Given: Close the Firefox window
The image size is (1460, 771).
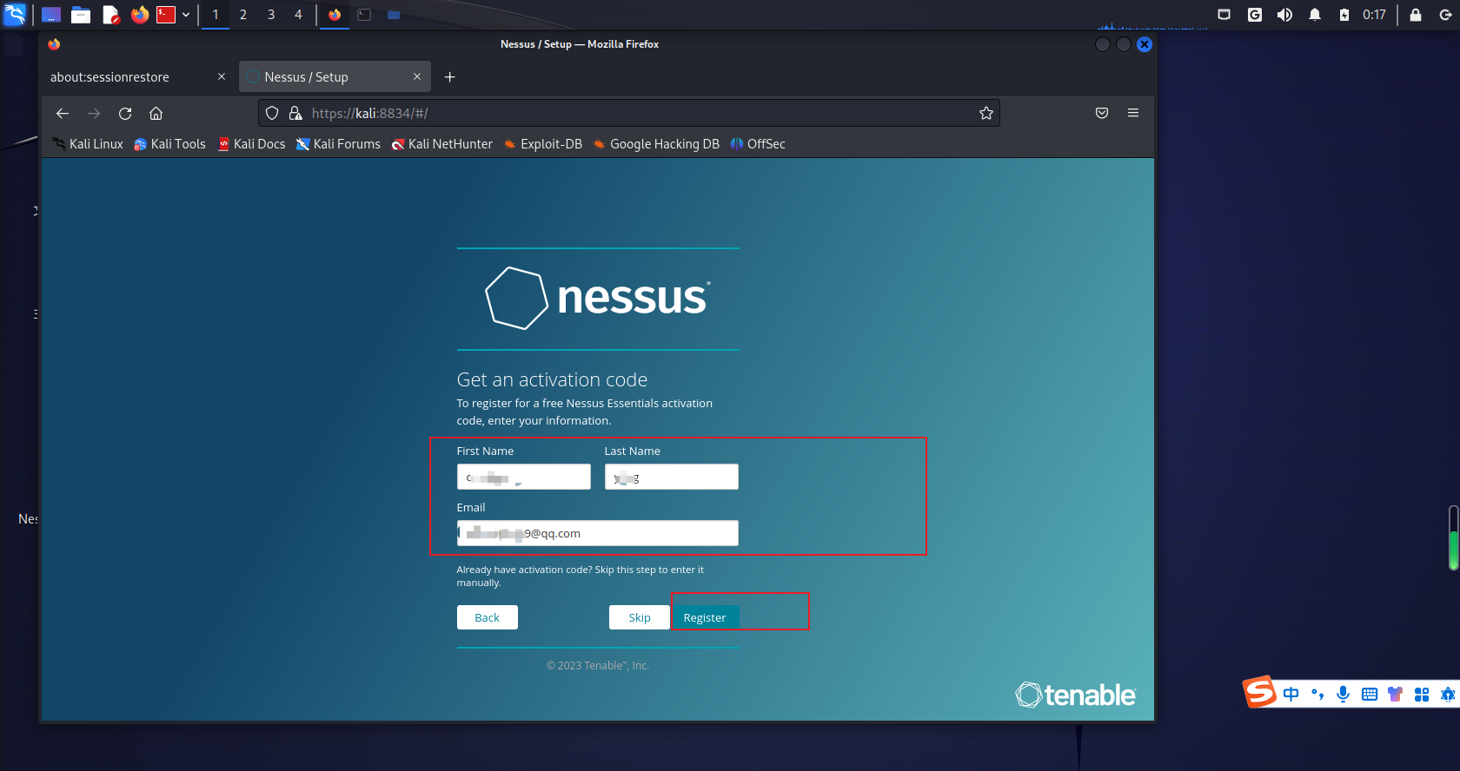Looking at the screenshot, I should (x=1145, y=44).
